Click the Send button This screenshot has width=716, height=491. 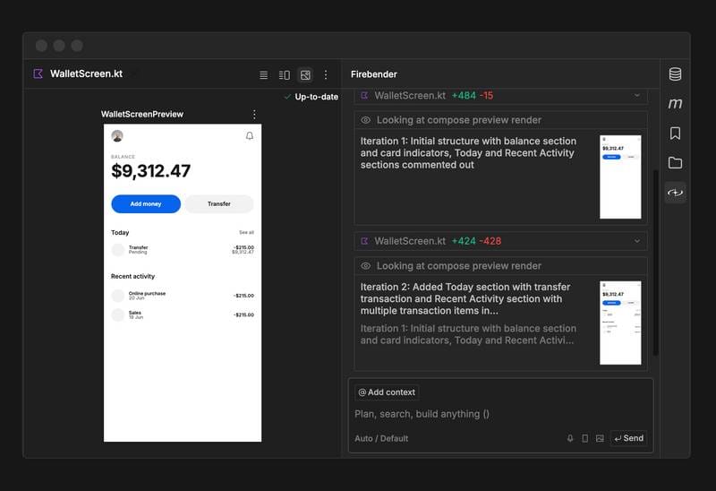[x=628, y=438]
